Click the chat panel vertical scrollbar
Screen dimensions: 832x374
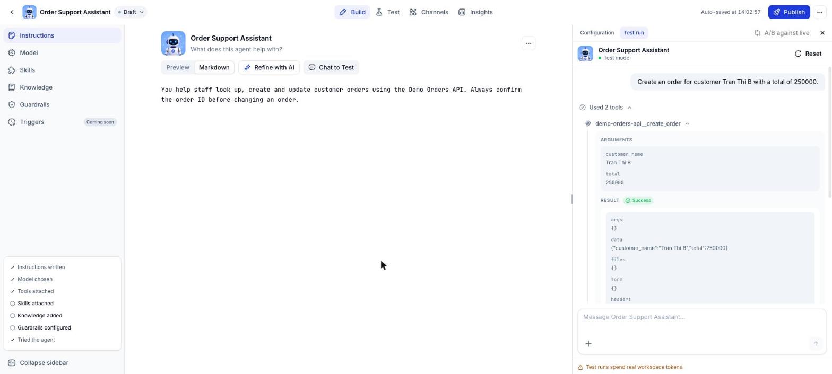829,132
